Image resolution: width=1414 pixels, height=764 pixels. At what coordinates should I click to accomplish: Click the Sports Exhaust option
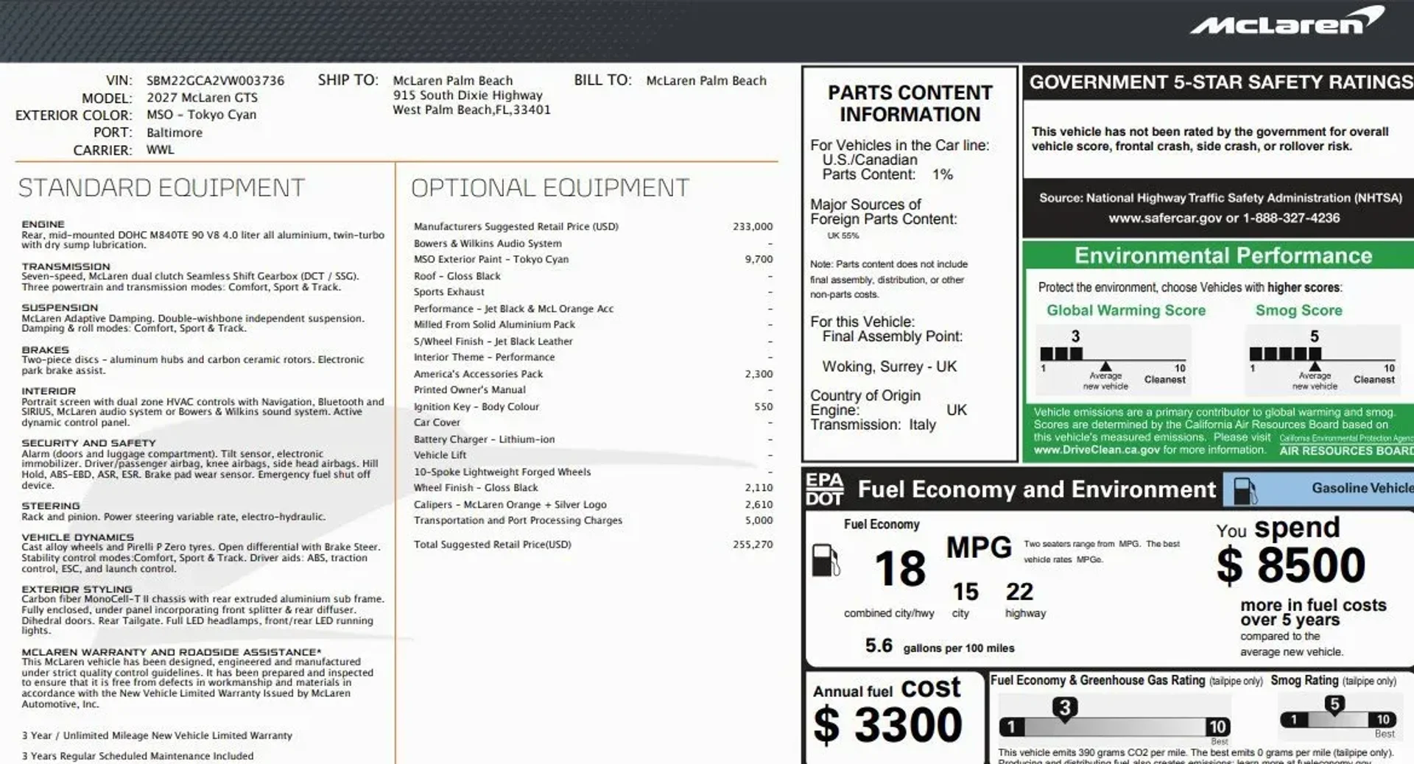pyautogui.click(x=449, y=291)
